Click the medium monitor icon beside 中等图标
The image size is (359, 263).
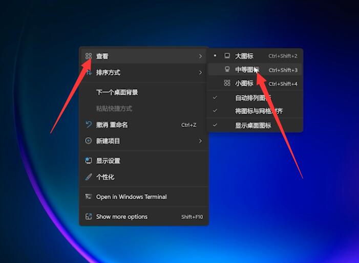[x=227, y=69]
